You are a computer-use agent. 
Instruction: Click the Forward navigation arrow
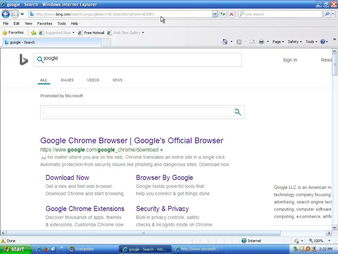15,14
